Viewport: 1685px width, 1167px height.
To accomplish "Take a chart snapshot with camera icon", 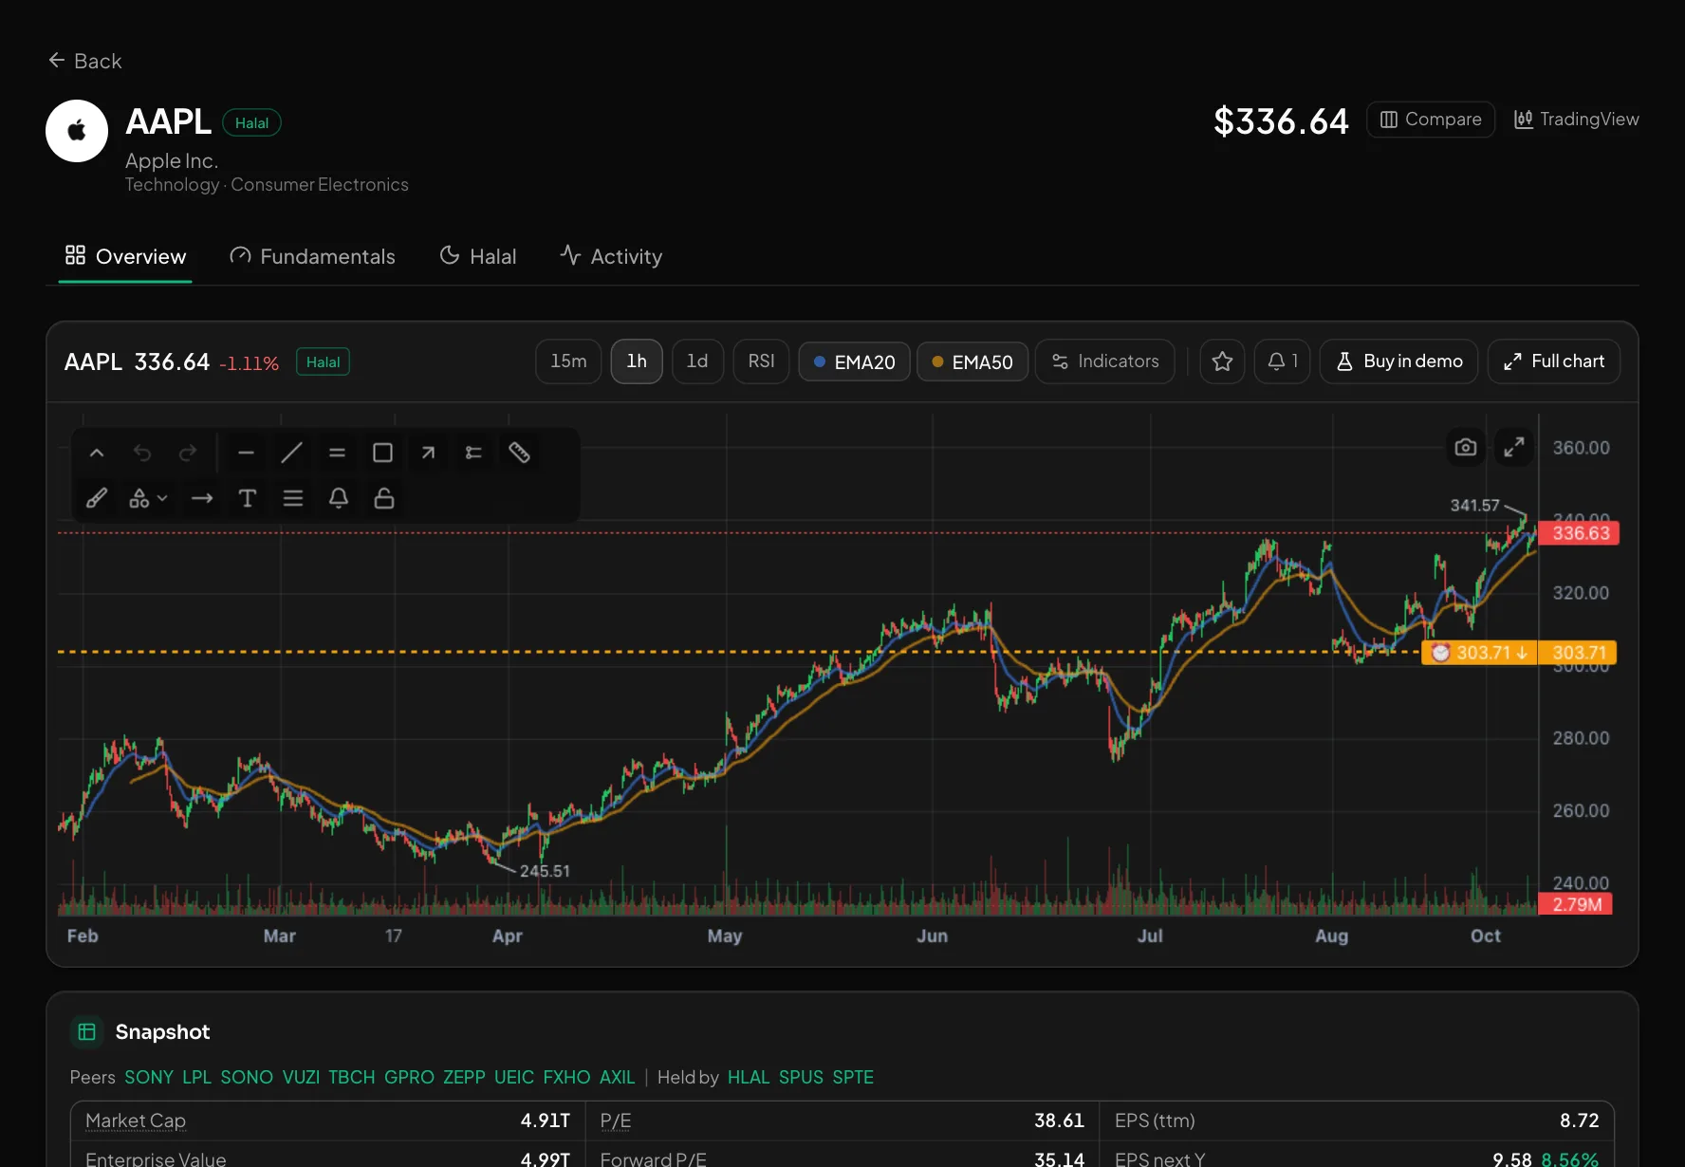I will coord(1466,447).
